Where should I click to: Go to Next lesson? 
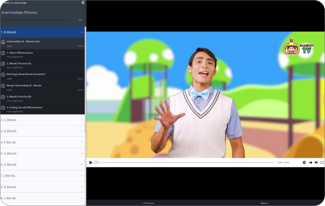point(264,203)
